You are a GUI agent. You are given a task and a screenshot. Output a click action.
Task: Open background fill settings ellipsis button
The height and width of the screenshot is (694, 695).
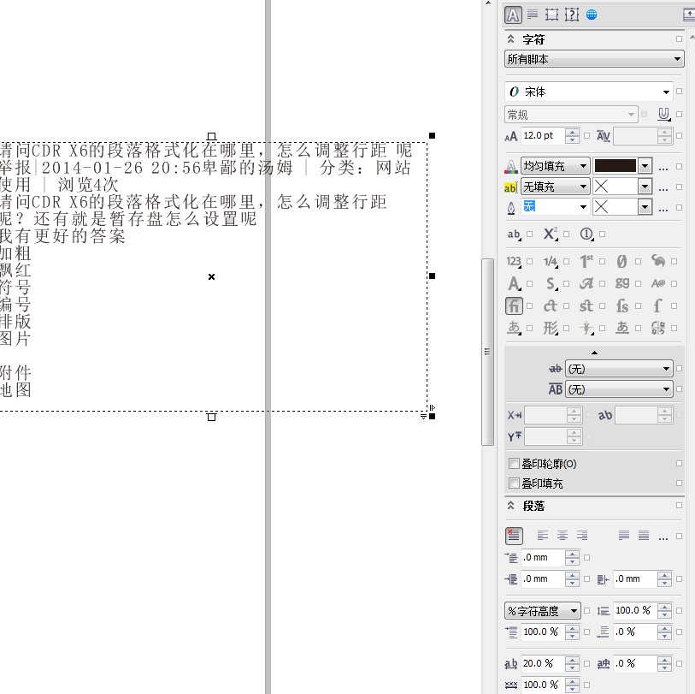click(x=663, y=189)
